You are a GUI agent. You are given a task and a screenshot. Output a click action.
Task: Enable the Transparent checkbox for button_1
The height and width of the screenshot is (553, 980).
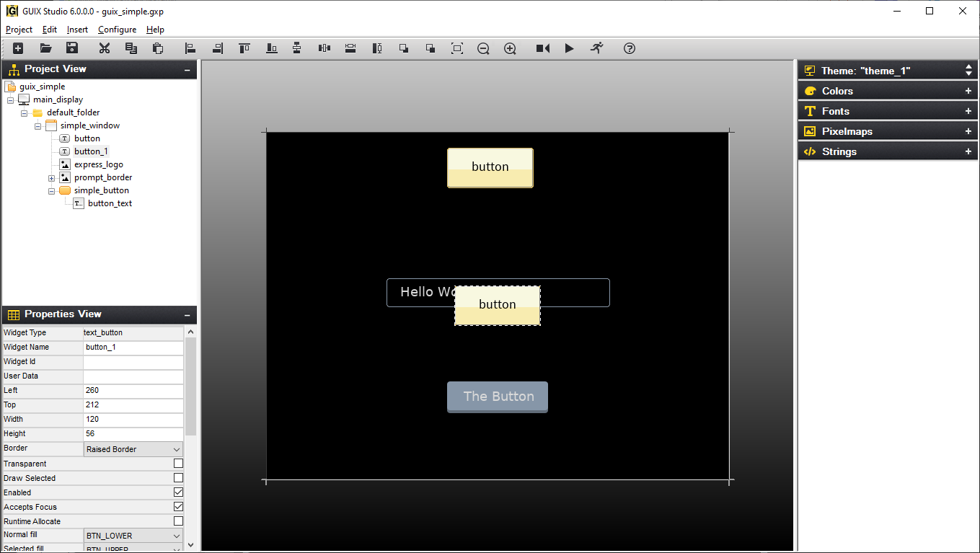coord(178,463)
